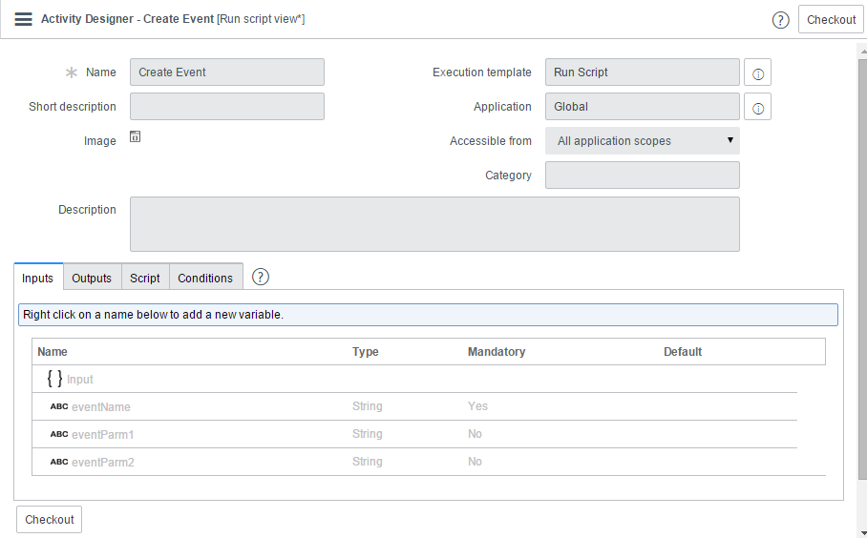Click the Name column header
Image resolution: width=867 pixels, height=538 pixels.
tap(53, 352)
